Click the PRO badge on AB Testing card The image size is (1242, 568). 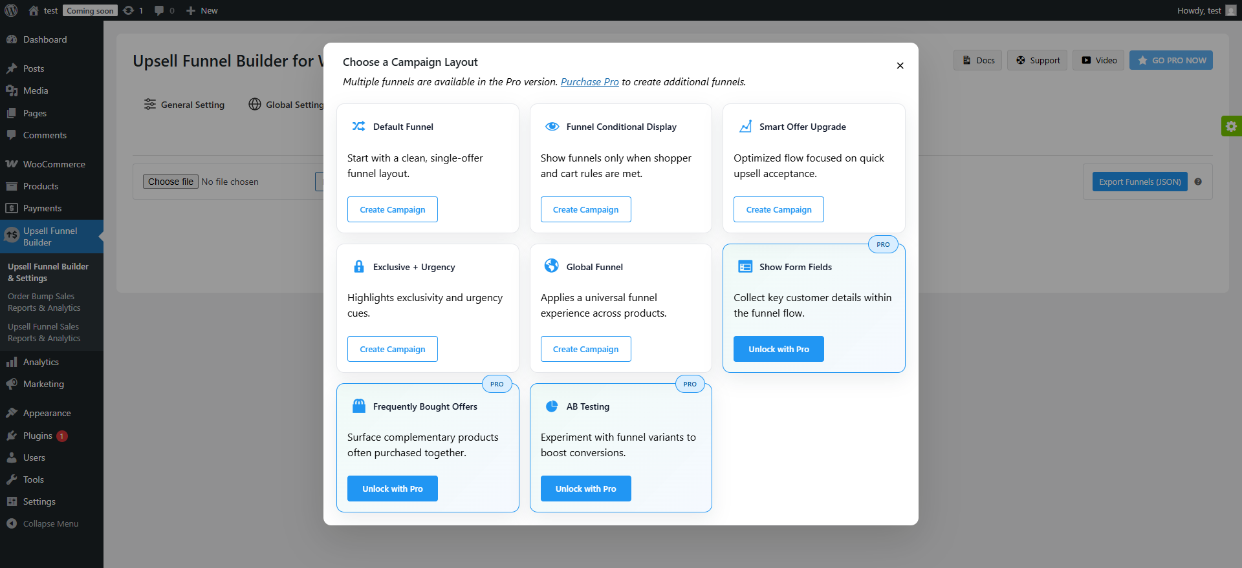tap(690, 384)
